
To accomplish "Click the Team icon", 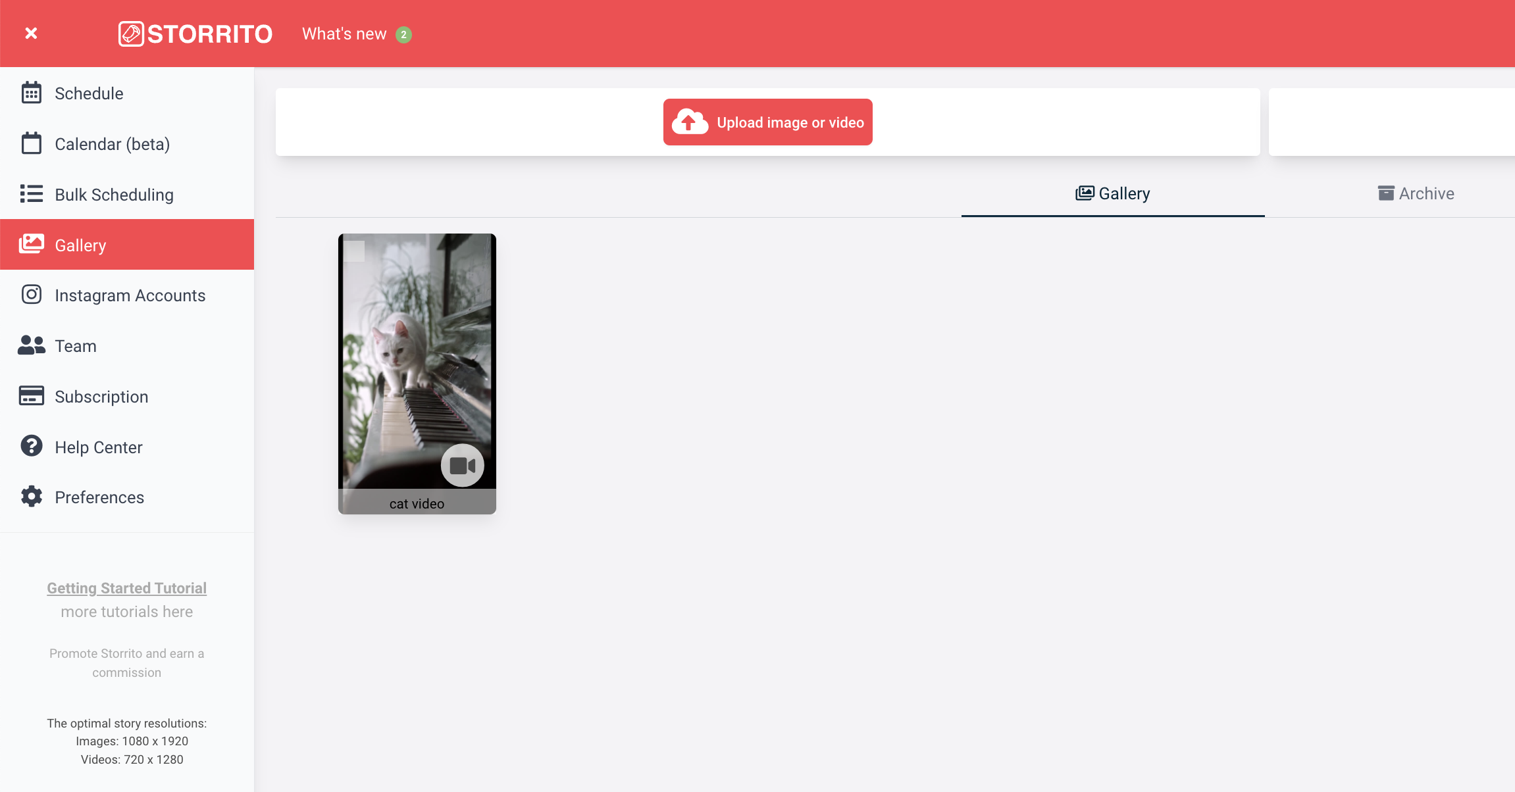I will [30, 345].
